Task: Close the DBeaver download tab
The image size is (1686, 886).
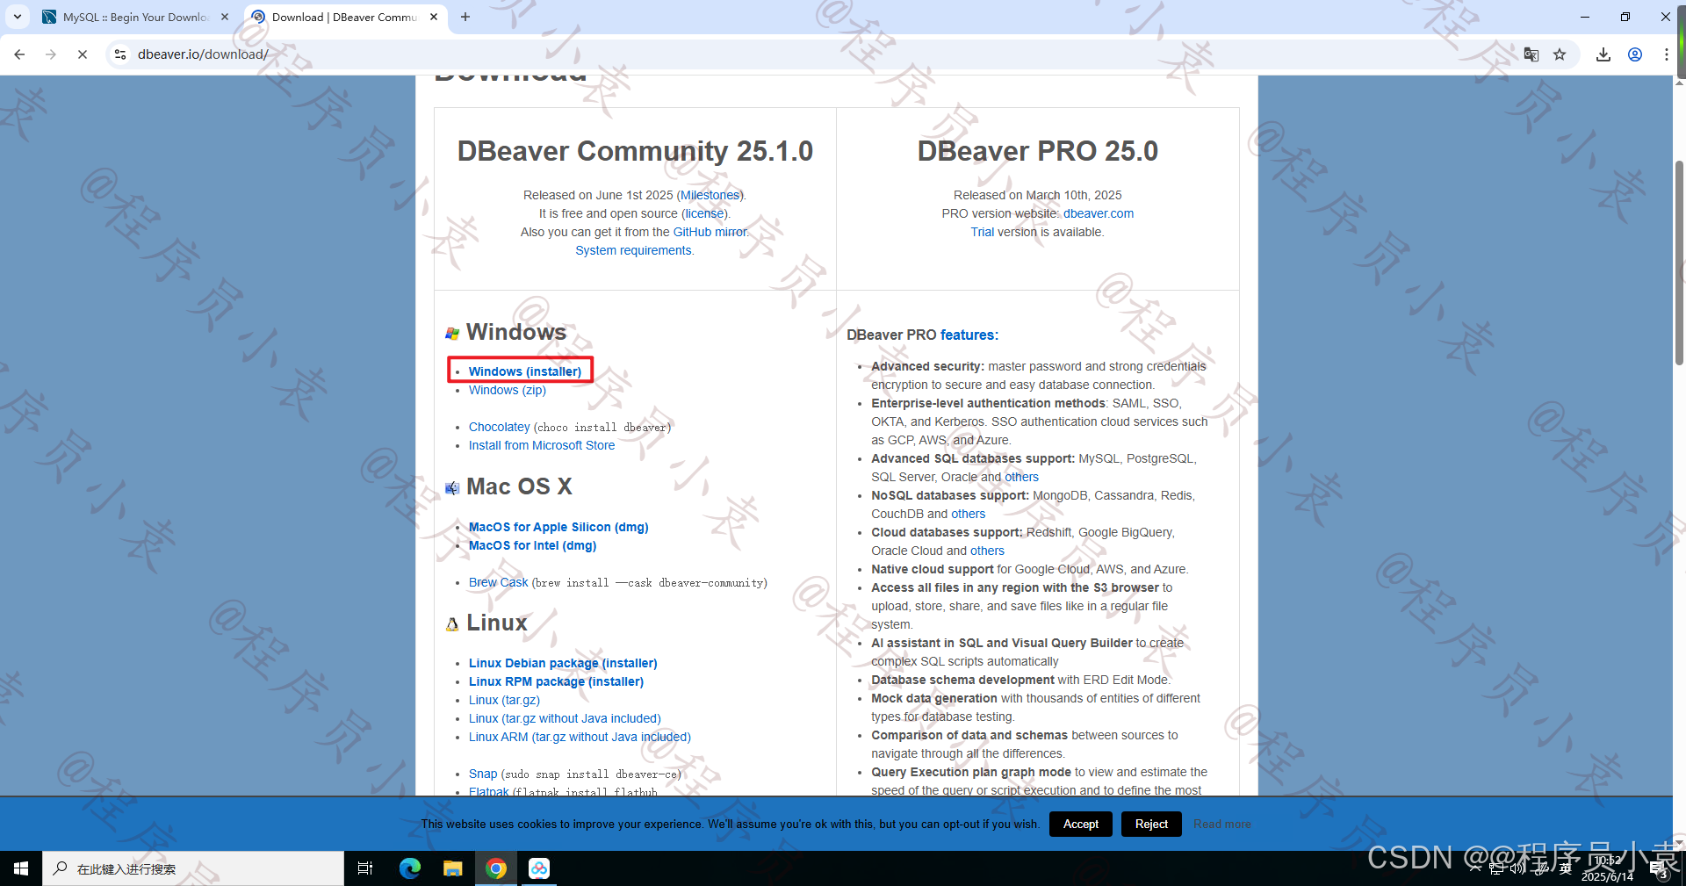Action: (x=434, y=17)
